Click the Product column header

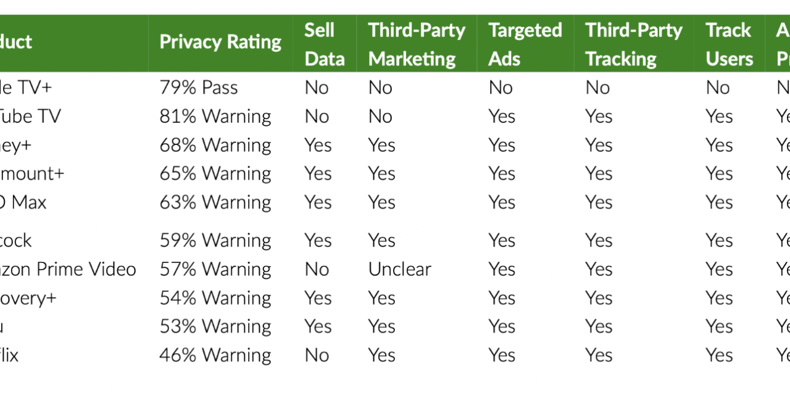tap(16, 42)
